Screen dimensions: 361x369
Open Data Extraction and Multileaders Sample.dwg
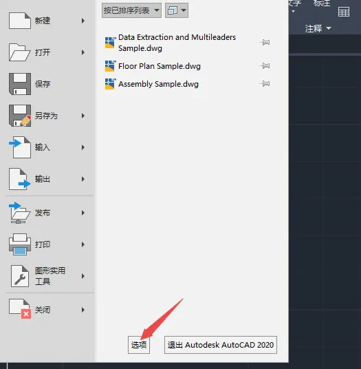tap(177, 43)
